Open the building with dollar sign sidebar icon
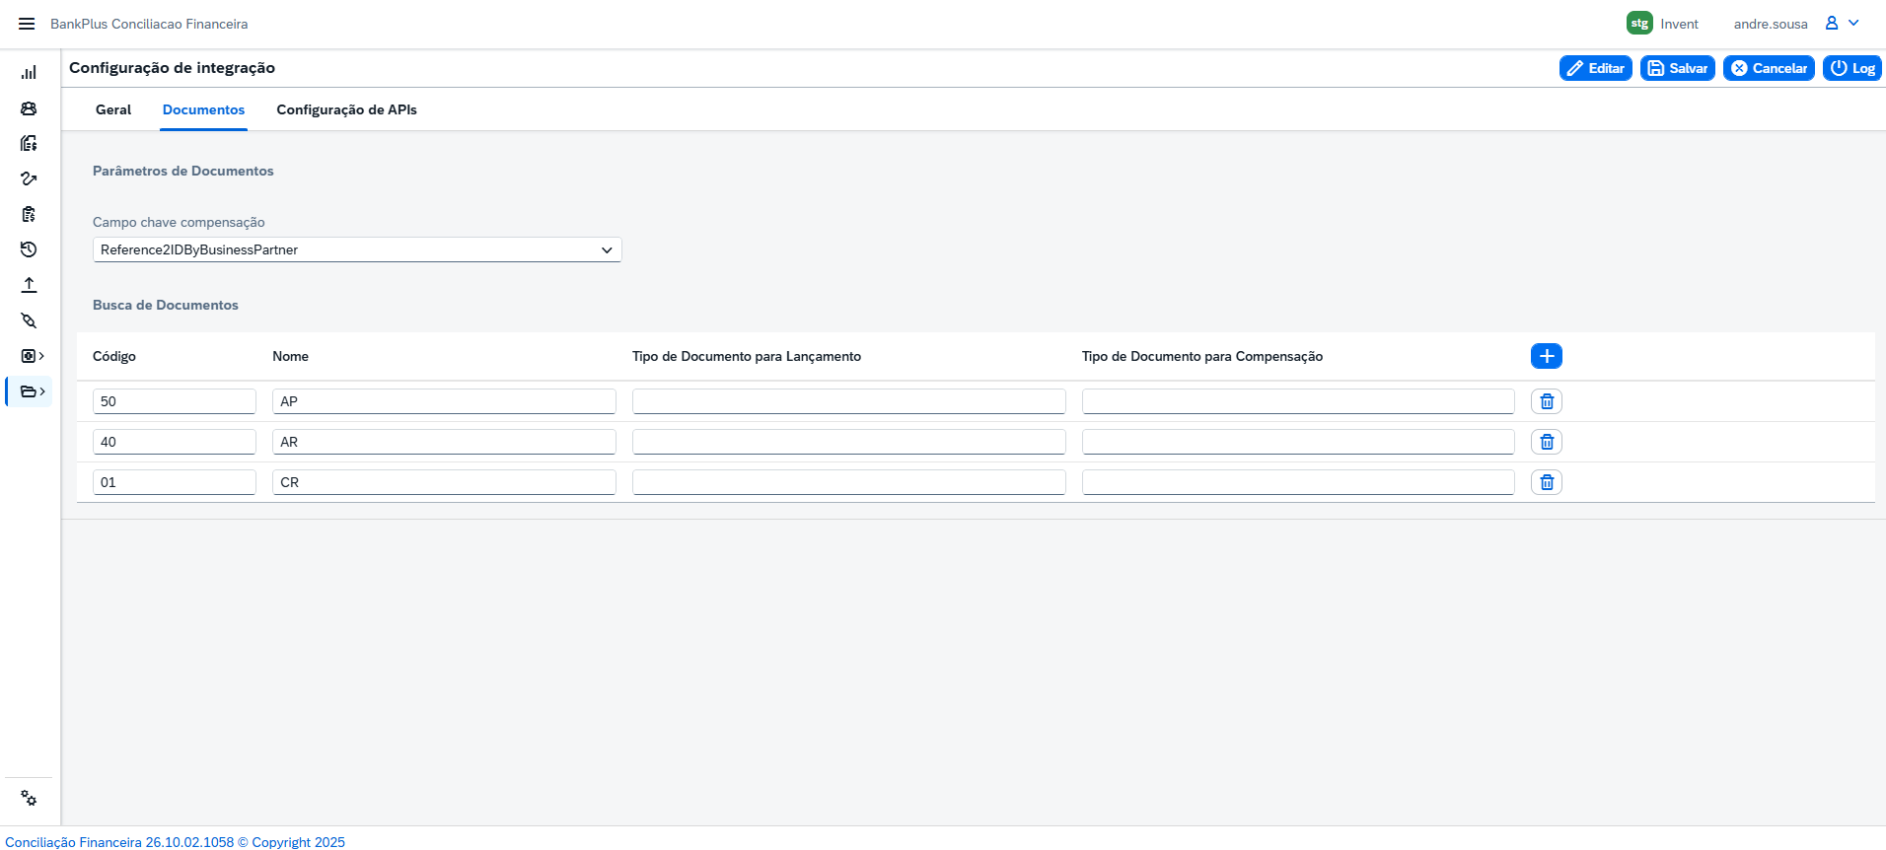 click(x=29, y=143)
